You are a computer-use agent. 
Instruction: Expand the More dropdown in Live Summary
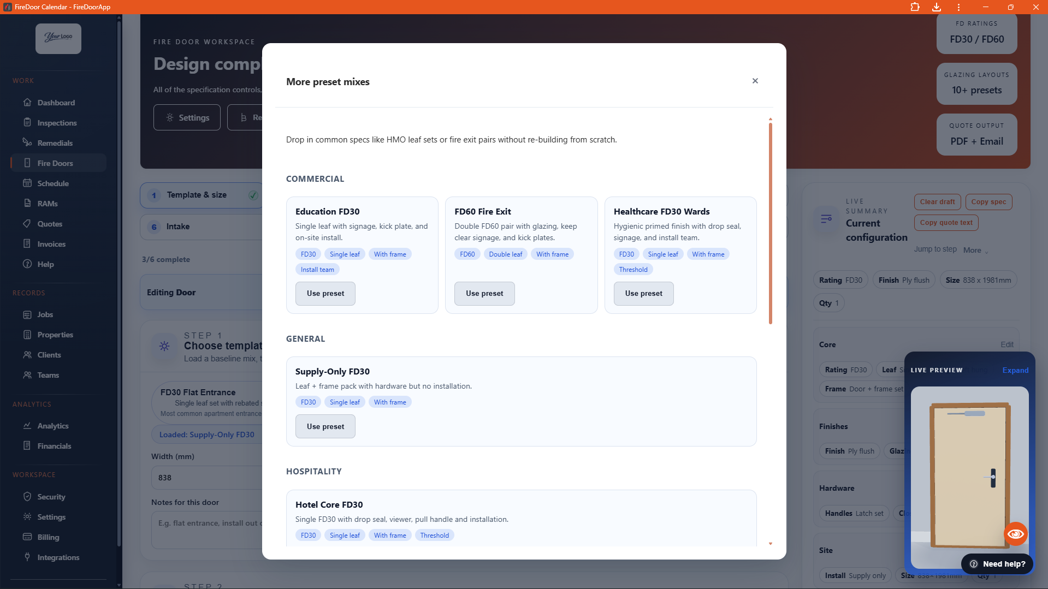(x=975, y=250)
